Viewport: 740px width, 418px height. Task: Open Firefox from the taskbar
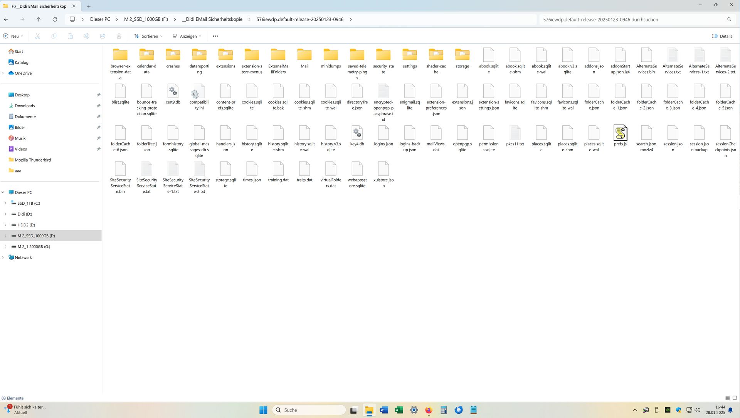click(x=429, y=410)
